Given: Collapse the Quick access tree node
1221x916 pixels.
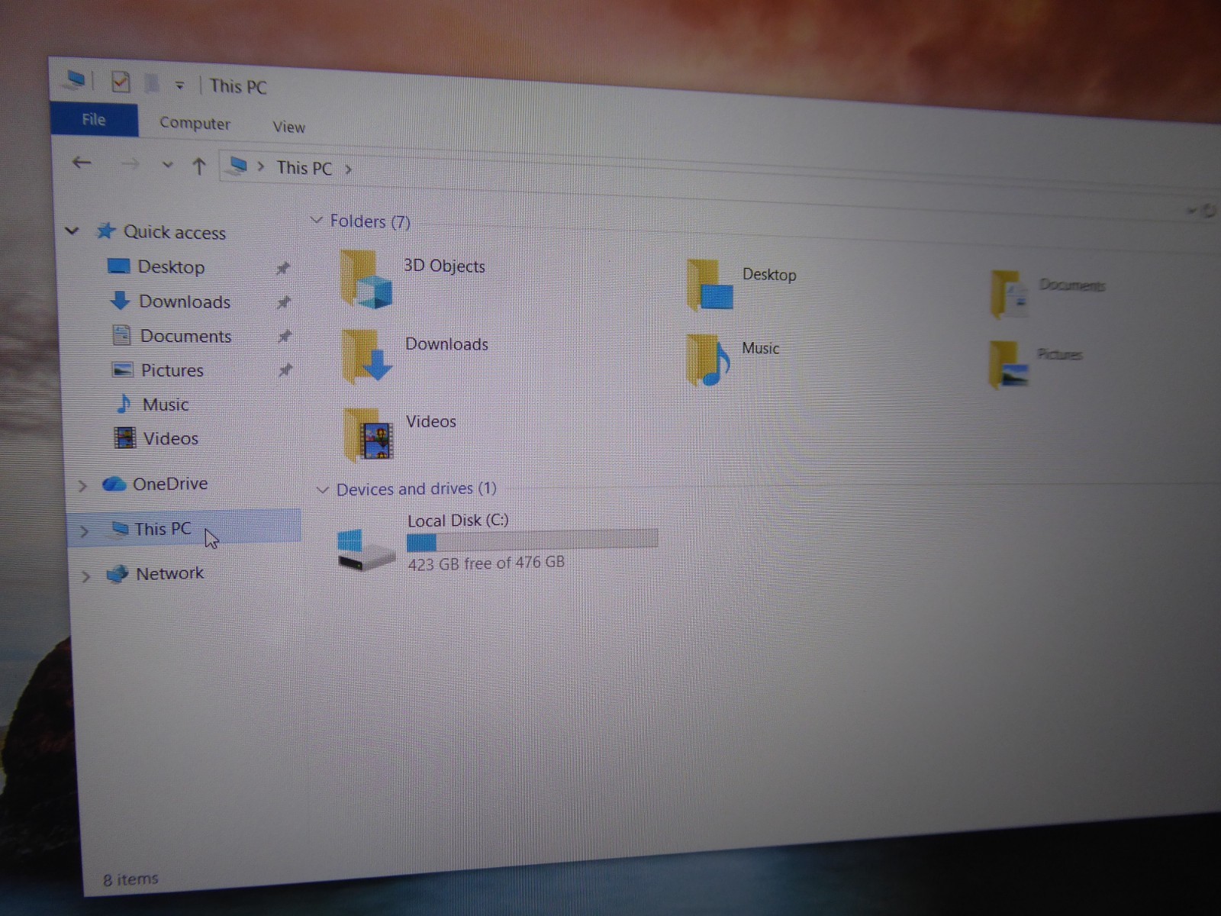Looking at the screenshot, I should pos(72,231).
